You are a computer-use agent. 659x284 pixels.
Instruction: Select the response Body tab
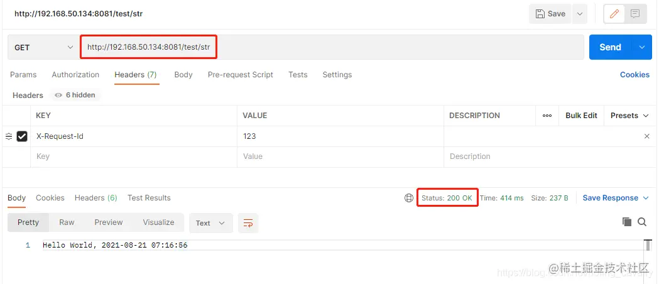click(16, 198)
